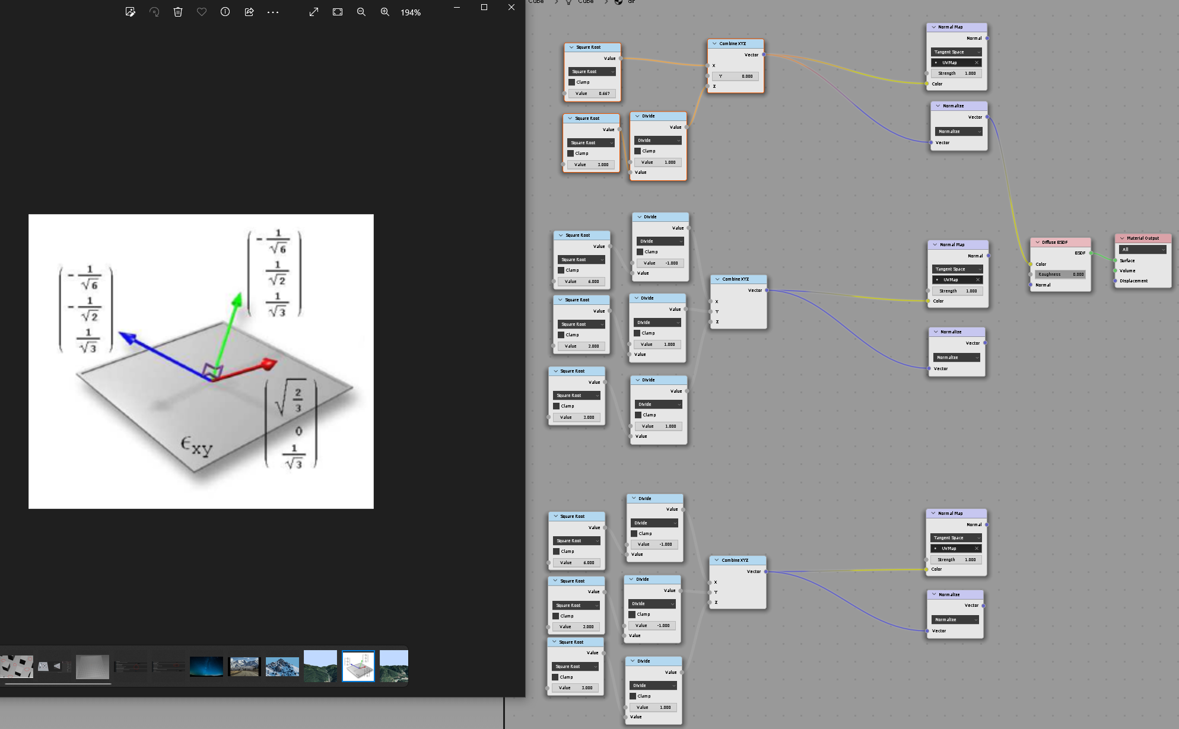Click the Displacement socket on Material Output
The height and width of the screenshot is (729, 1179).
pos(1116,281)
